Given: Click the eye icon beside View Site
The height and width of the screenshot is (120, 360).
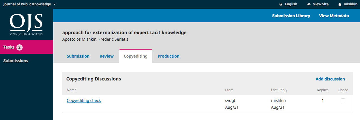Looking at the screenshot, I should (x=309, y=4).
